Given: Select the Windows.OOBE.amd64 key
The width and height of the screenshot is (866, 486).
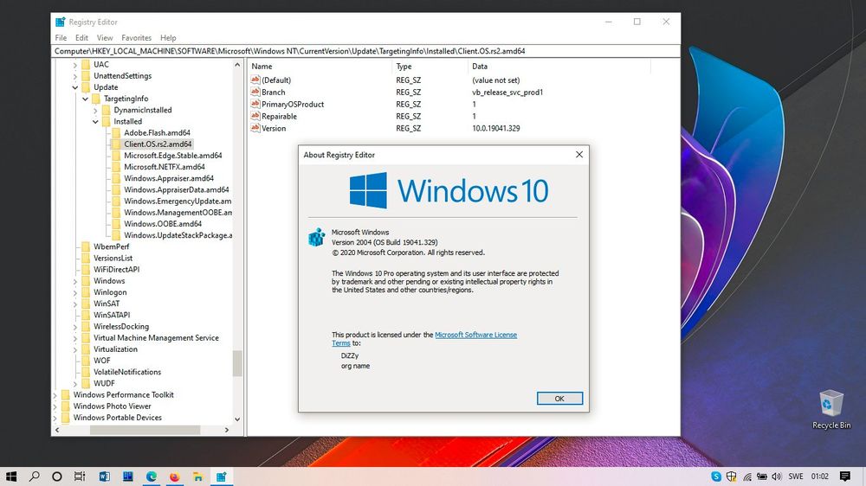Looking at the screenshot, I should [163, 224].
